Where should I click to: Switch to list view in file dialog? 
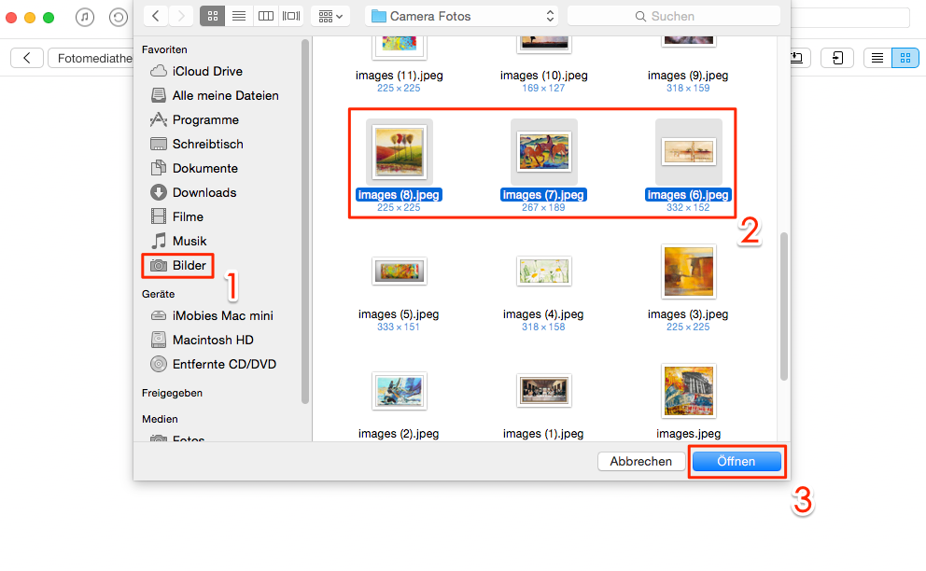[239, 16]
